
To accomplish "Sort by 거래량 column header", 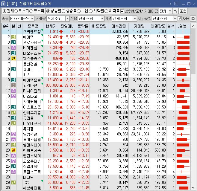I will [x=139, y=26].
